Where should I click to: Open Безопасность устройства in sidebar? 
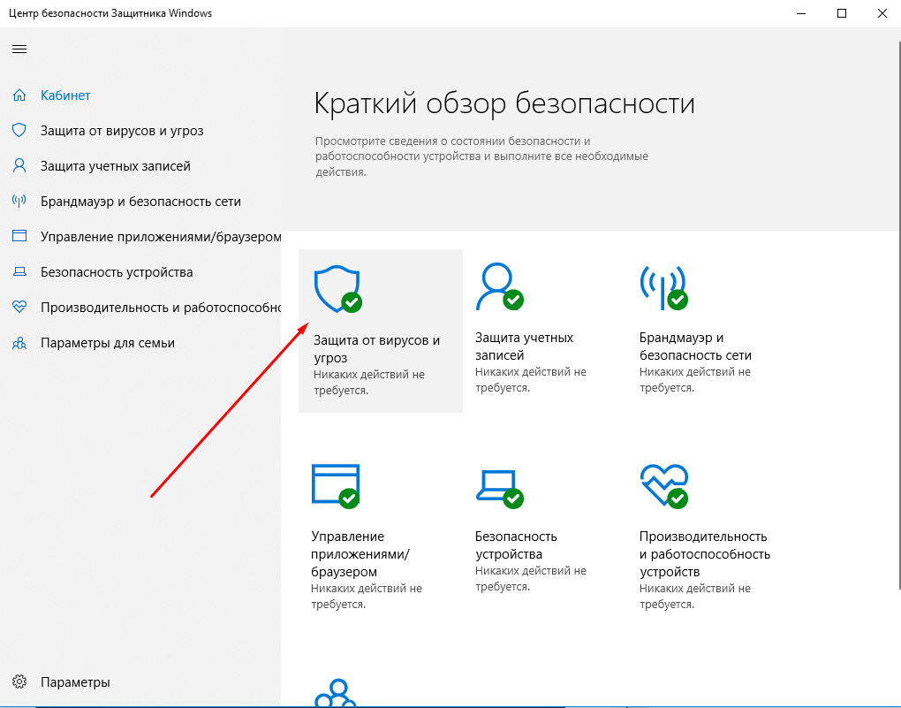pyautogui.click(x=117, y=272)
